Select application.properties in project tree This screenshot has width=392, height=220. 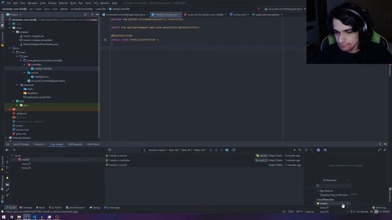pos(39,97)
